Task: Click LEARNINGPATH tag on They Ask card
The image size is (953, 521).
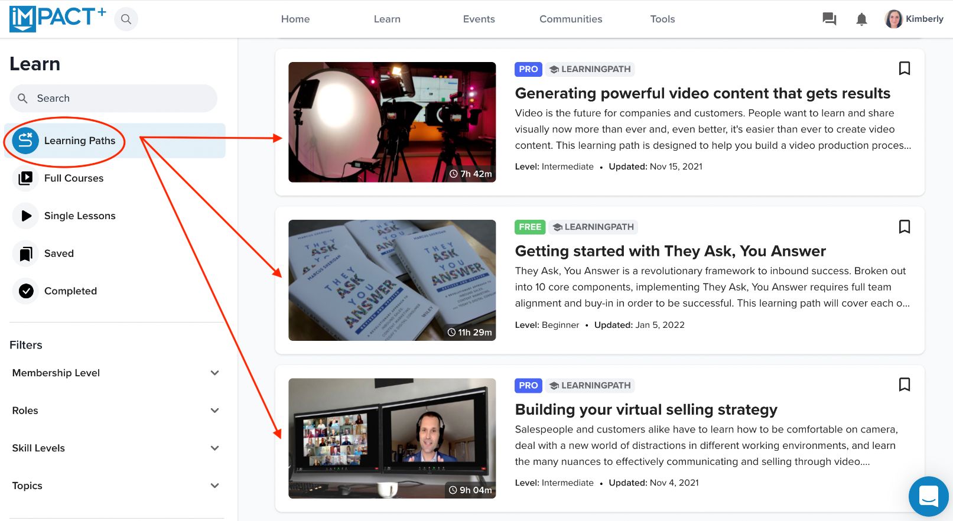Action: click(x=593, y=227)
